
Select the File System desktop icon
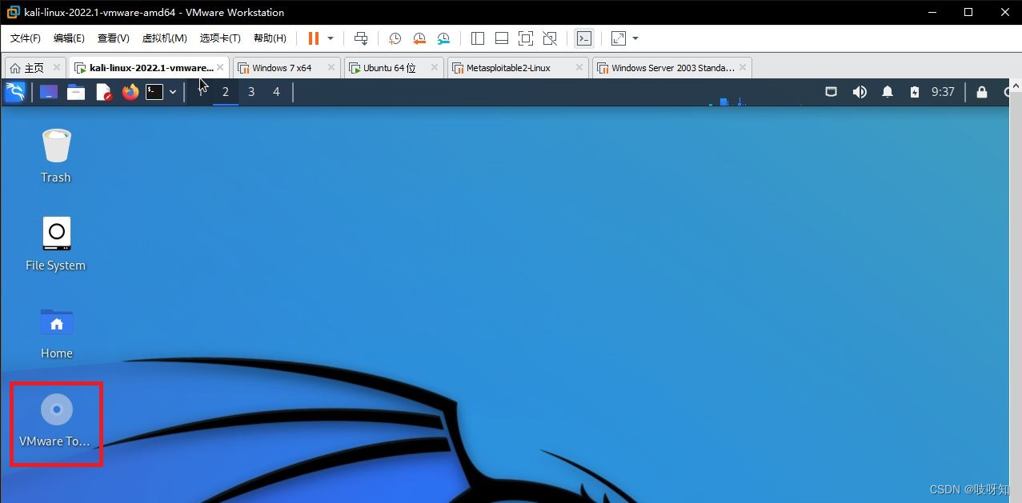click(x=56, y=244)
